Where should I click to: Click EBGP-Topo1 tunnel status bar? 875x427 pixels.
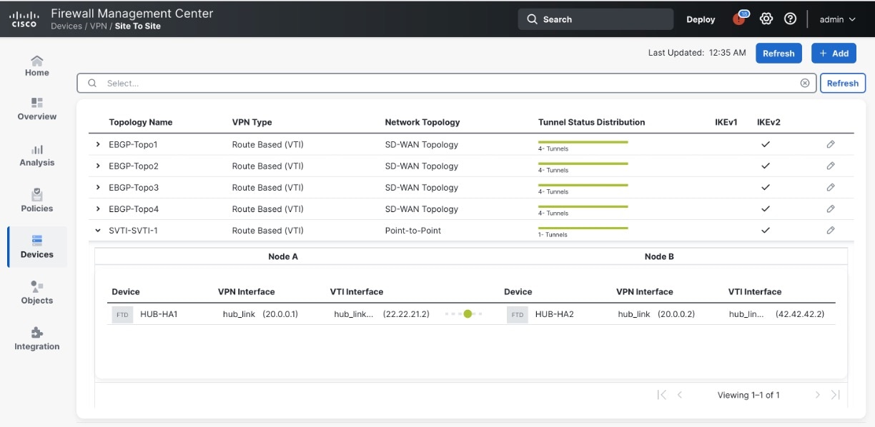583,142
